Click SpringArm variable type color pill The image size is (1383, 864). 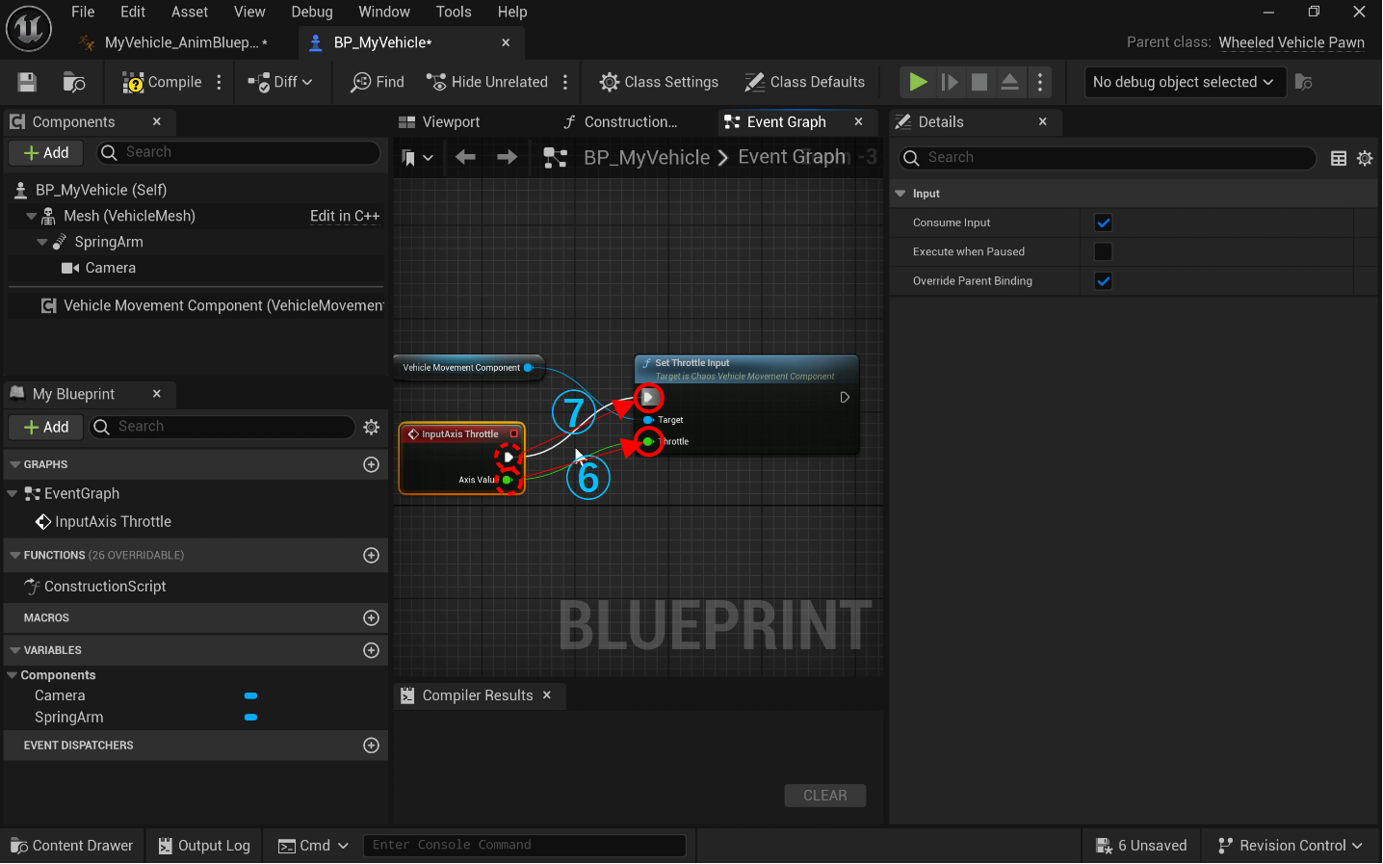pyautogui.click(x=250, y=717)
